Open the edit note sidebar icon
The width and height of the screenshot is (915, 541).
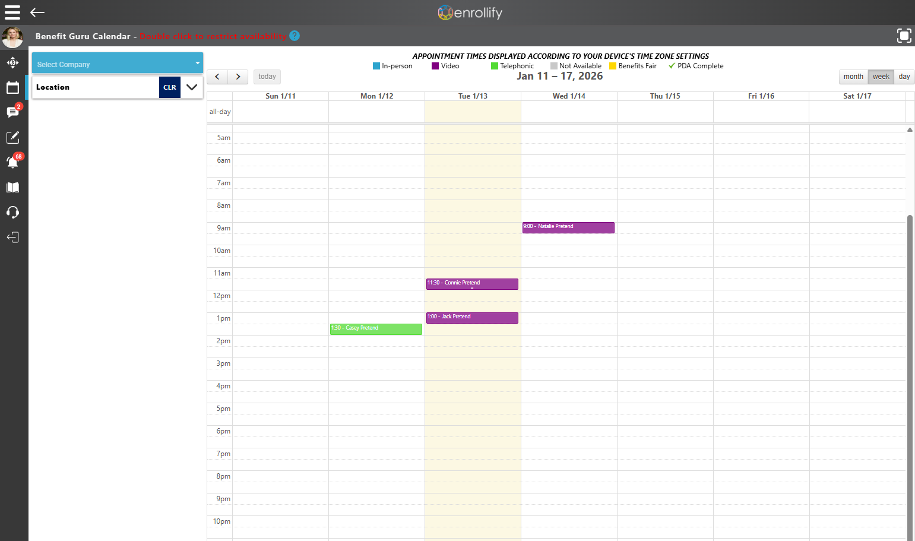pos(12,137)
